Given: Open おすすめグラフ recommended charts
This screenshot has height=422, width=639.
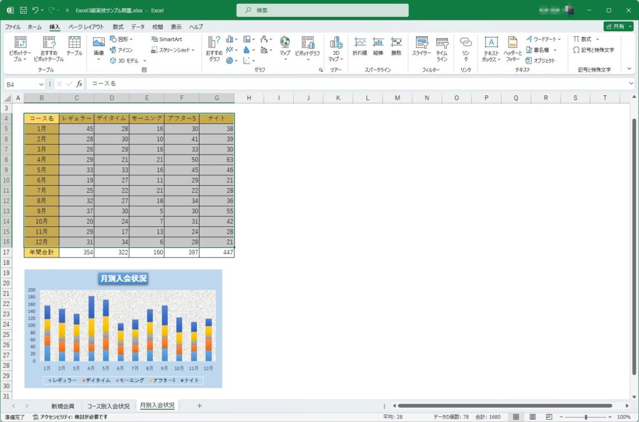Looking at the screenshot, I should tap(214, 46).
